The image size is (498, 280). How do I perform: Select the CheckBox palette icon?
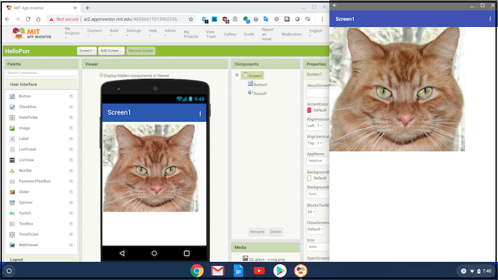coord(12,107)
